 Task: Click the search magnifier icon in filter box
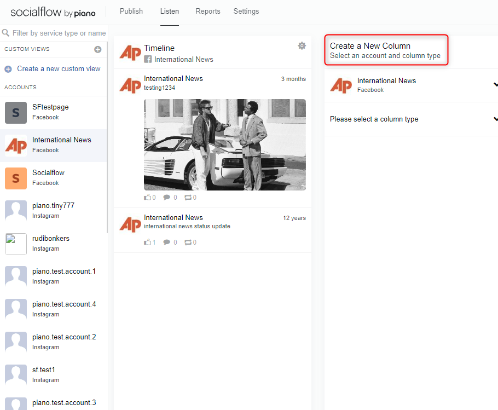(x=5, y=33)
